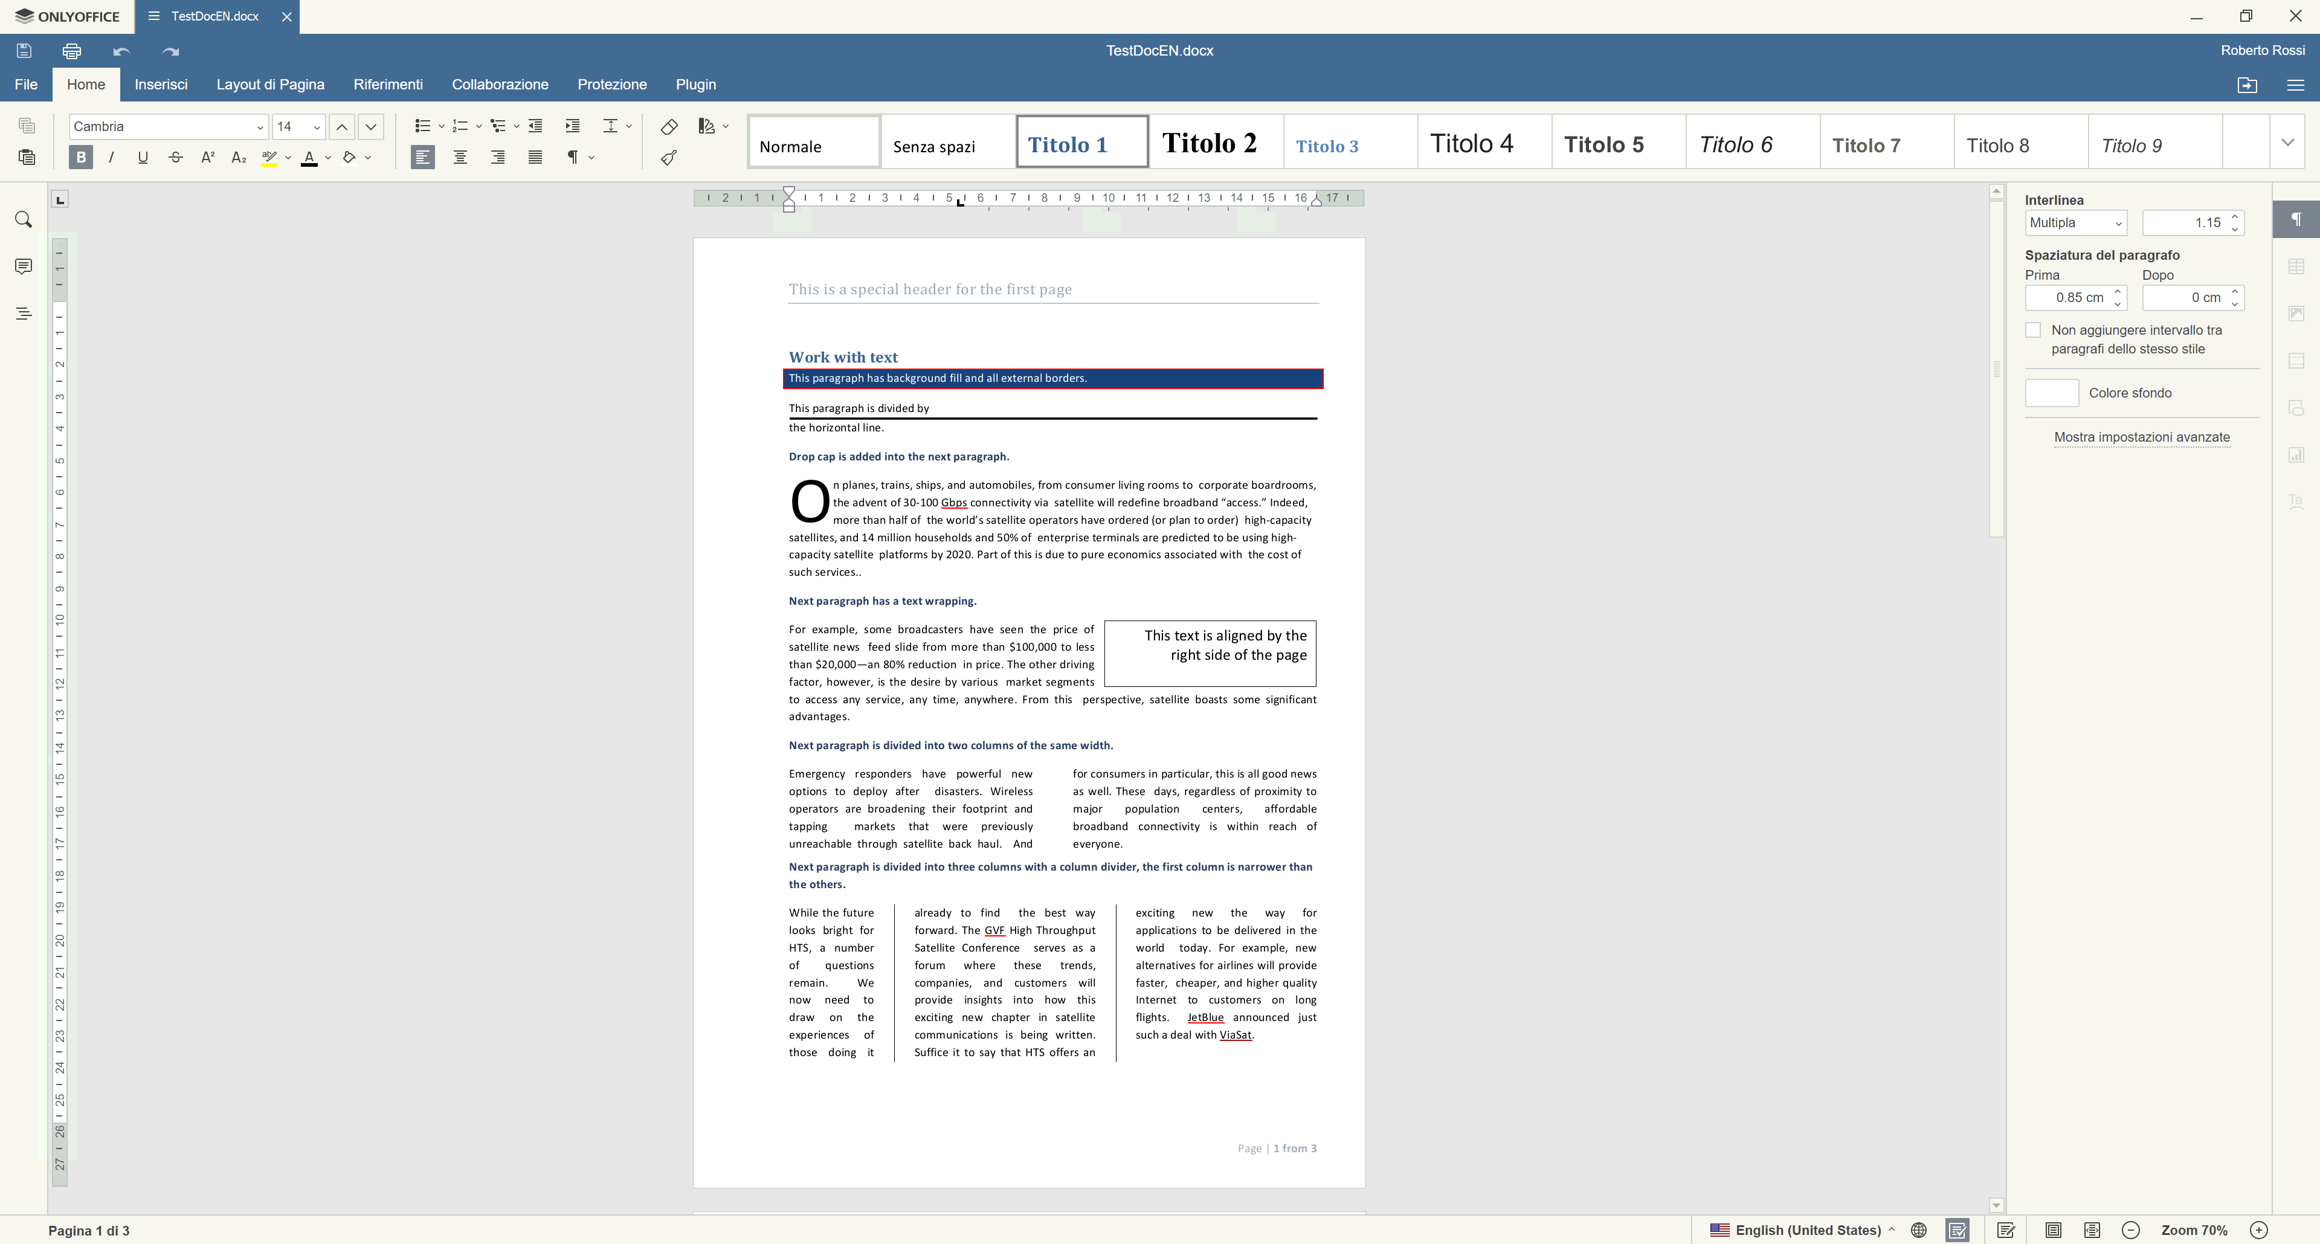Image resolution: width=2320 pixels, height=1244 pixels.
Task: Toggle nonprinting characters display
Action: [572, 158]
